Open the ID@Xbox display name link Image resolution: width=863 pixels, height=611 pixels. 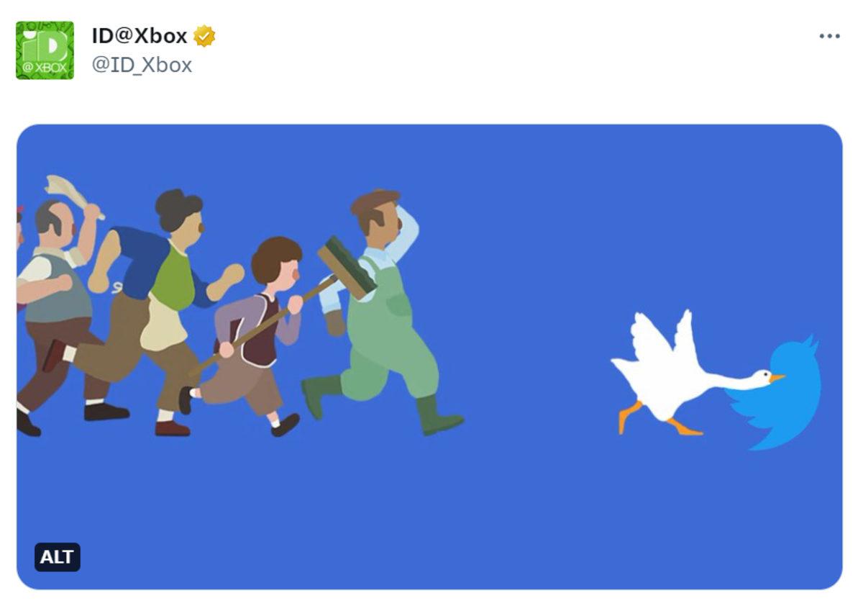(139, 35)
